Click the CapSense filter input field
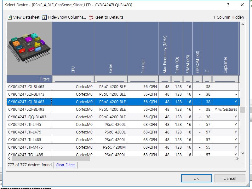The width and height of the screenshot is (252, 189). 225,79
